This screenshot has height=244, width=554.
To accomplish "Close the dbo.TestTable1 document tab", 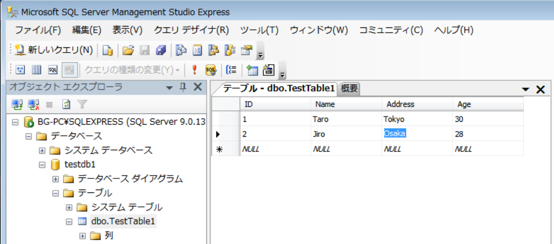I will [540, 90].
